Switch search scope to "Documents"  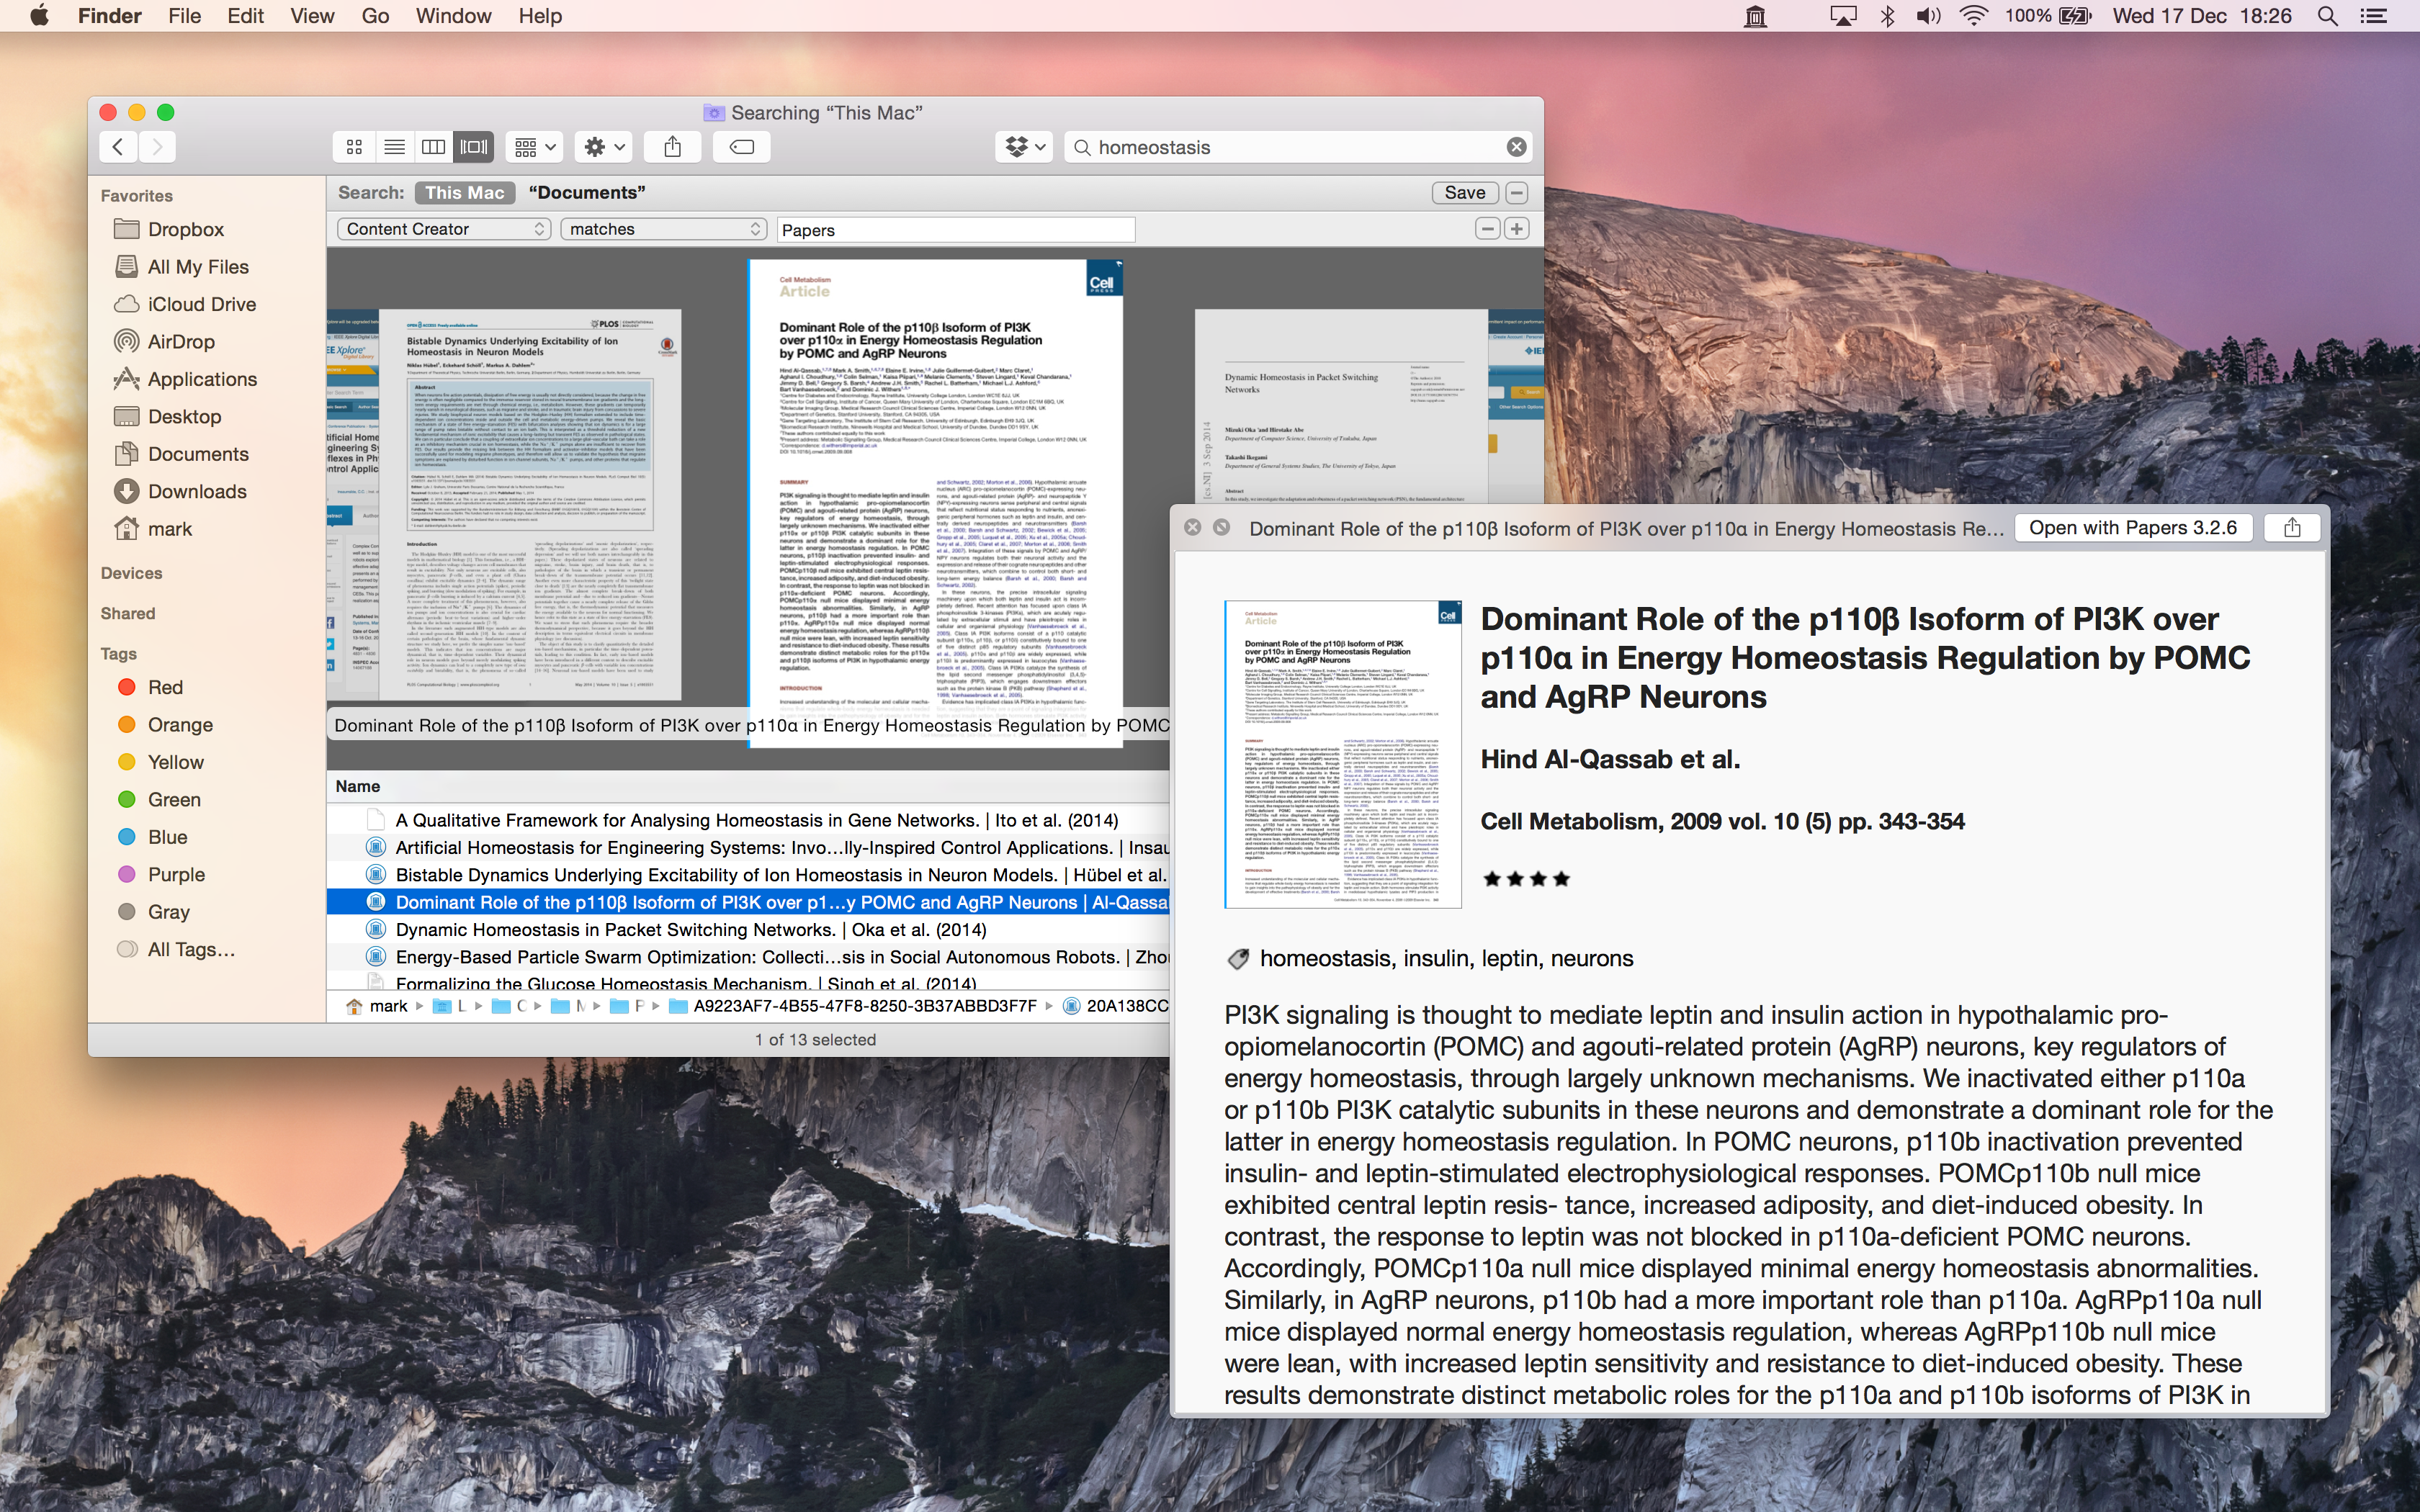tap(587, 193)
